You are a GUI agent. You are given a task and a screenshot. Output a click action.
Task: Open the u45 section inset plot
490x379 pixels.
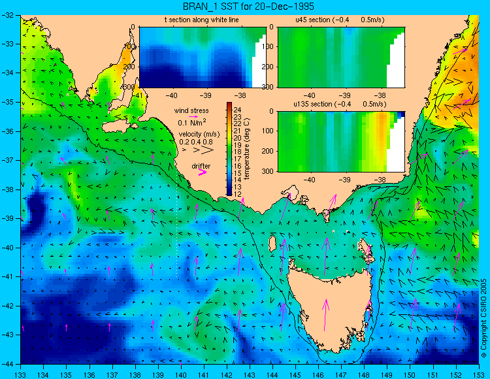coord(341,58)
